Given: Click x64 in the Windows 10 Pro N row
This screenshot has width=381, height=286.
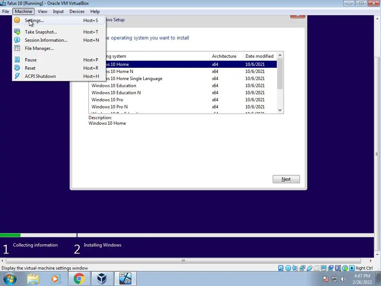Looking at the screenshot, I should point(215,107).
